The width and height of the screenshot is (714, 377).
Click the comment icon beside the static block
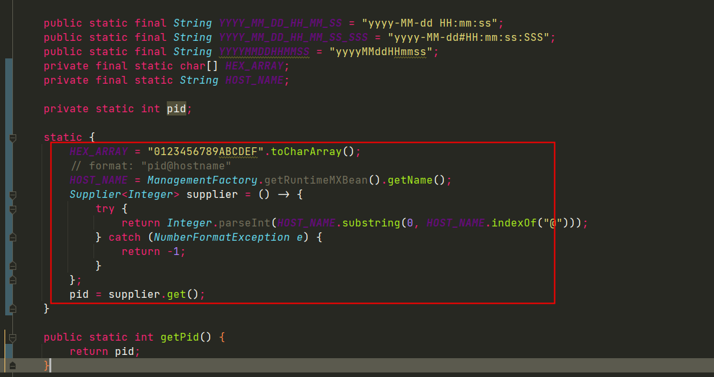pyautogui.click(x=12, y=138)
